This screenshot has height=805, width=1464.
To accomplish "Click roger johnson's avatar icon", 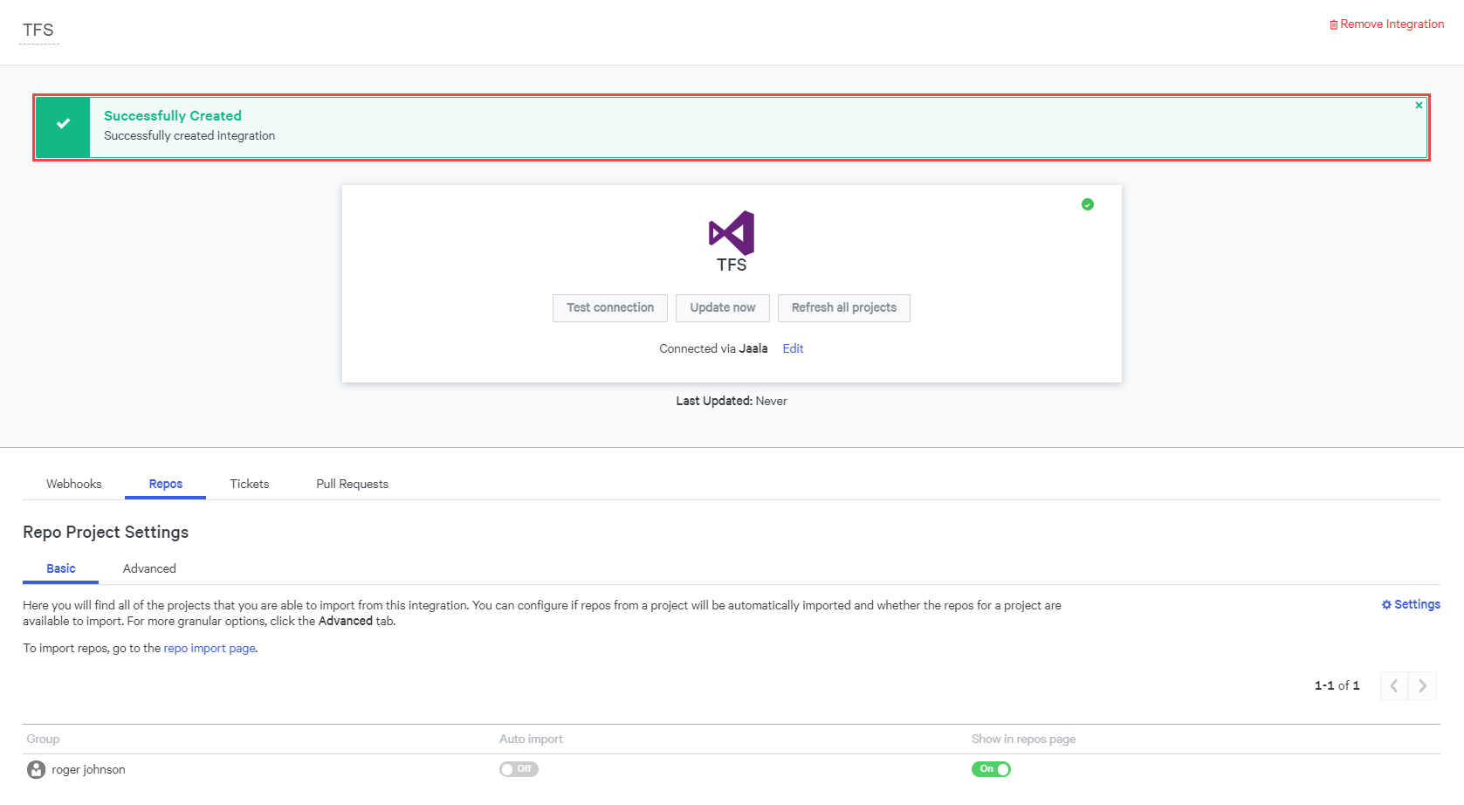I will (36, 769).
